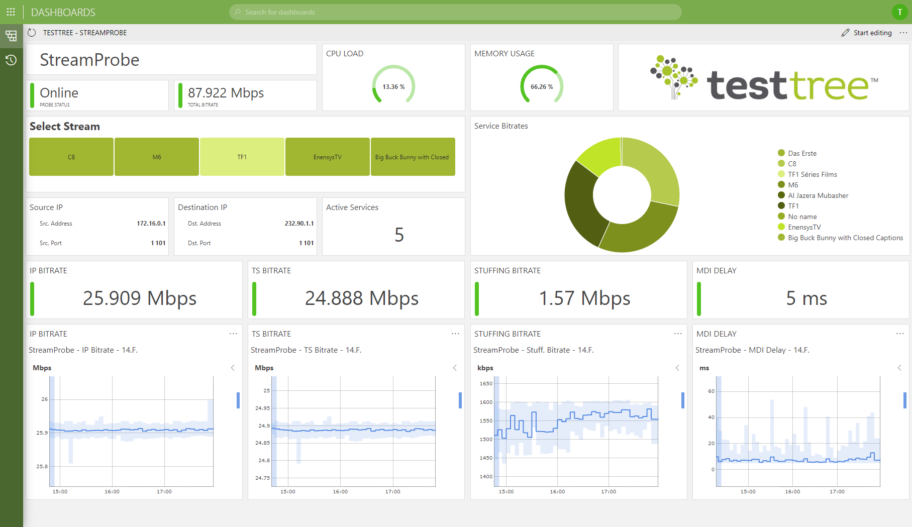912x527 pixels.
Task: Click the IP Bitrate chart legend marker
Action: pyautogui.click(x=238, y=400)
